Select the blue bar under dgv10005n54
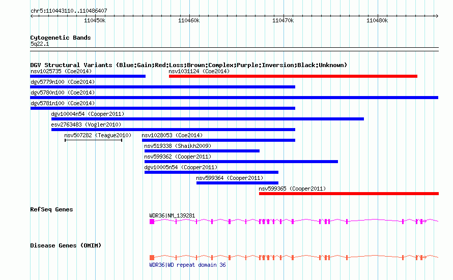This screenshot has height=280, width=453. (x=211, y=172)
